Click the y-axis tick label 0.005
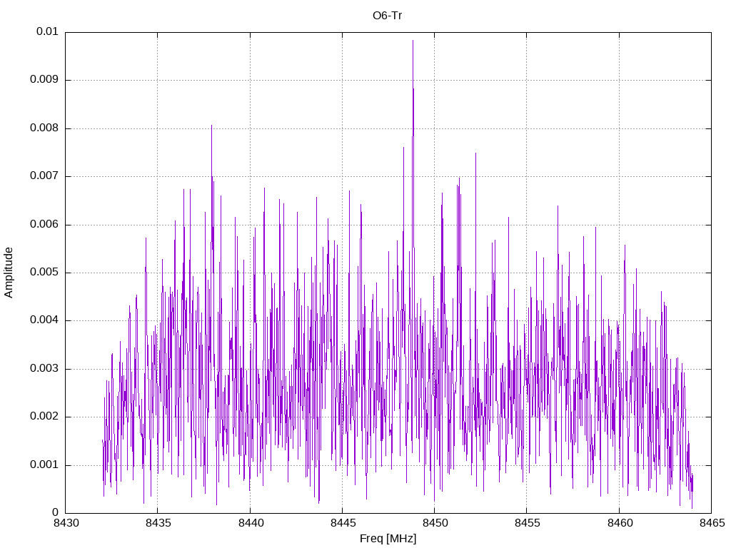The image size is (731, 548). pos(44,273)
